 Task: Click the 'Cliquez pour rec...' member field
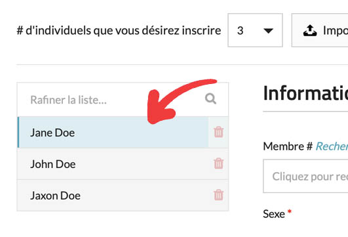pos(305,176)
